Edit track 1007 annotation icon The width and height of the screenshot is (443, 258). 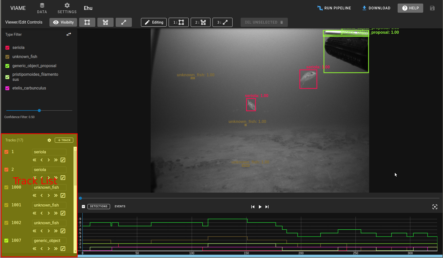click(x=63, y=249)
